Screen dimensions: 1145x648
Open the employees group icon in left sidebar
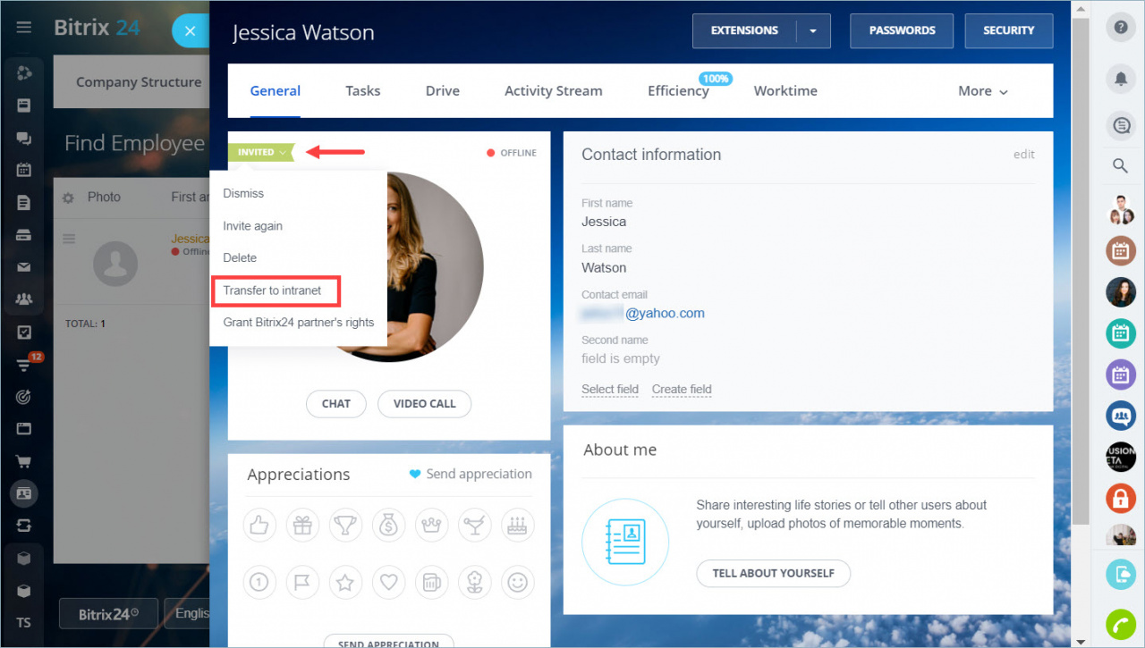click(24, 299)
